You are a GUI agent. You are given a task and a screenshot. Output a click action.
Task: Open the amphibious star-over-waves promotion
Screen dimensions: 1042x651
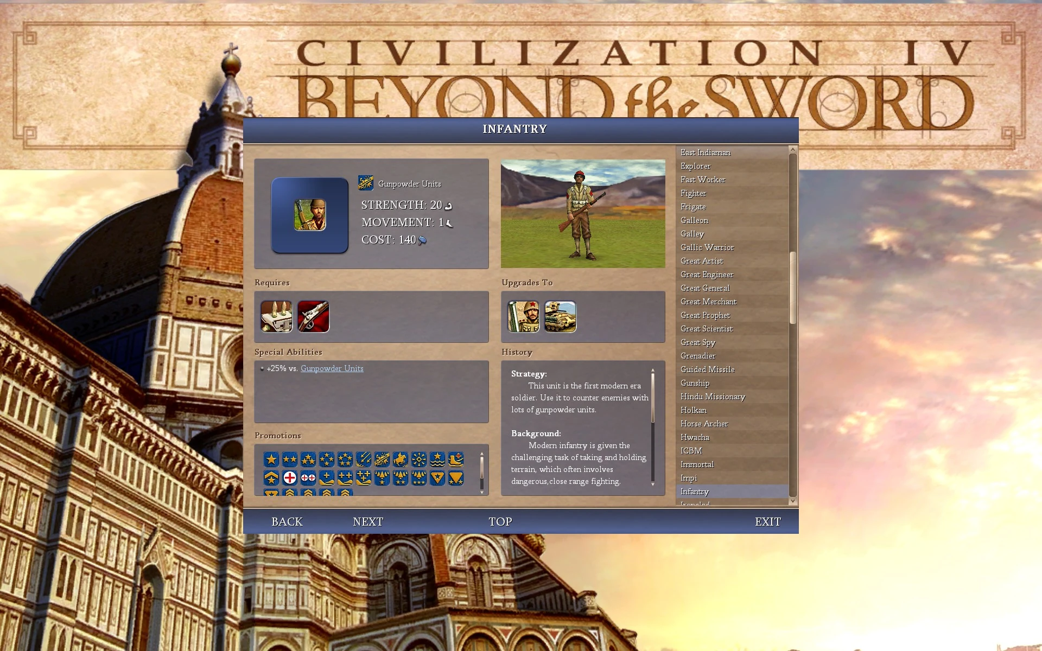(437, 459)
